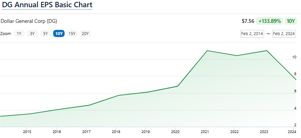Viewport: 301px width, 138px height.
Task: Click the 2023 x-axis label
Action: (x=264, y=132)
